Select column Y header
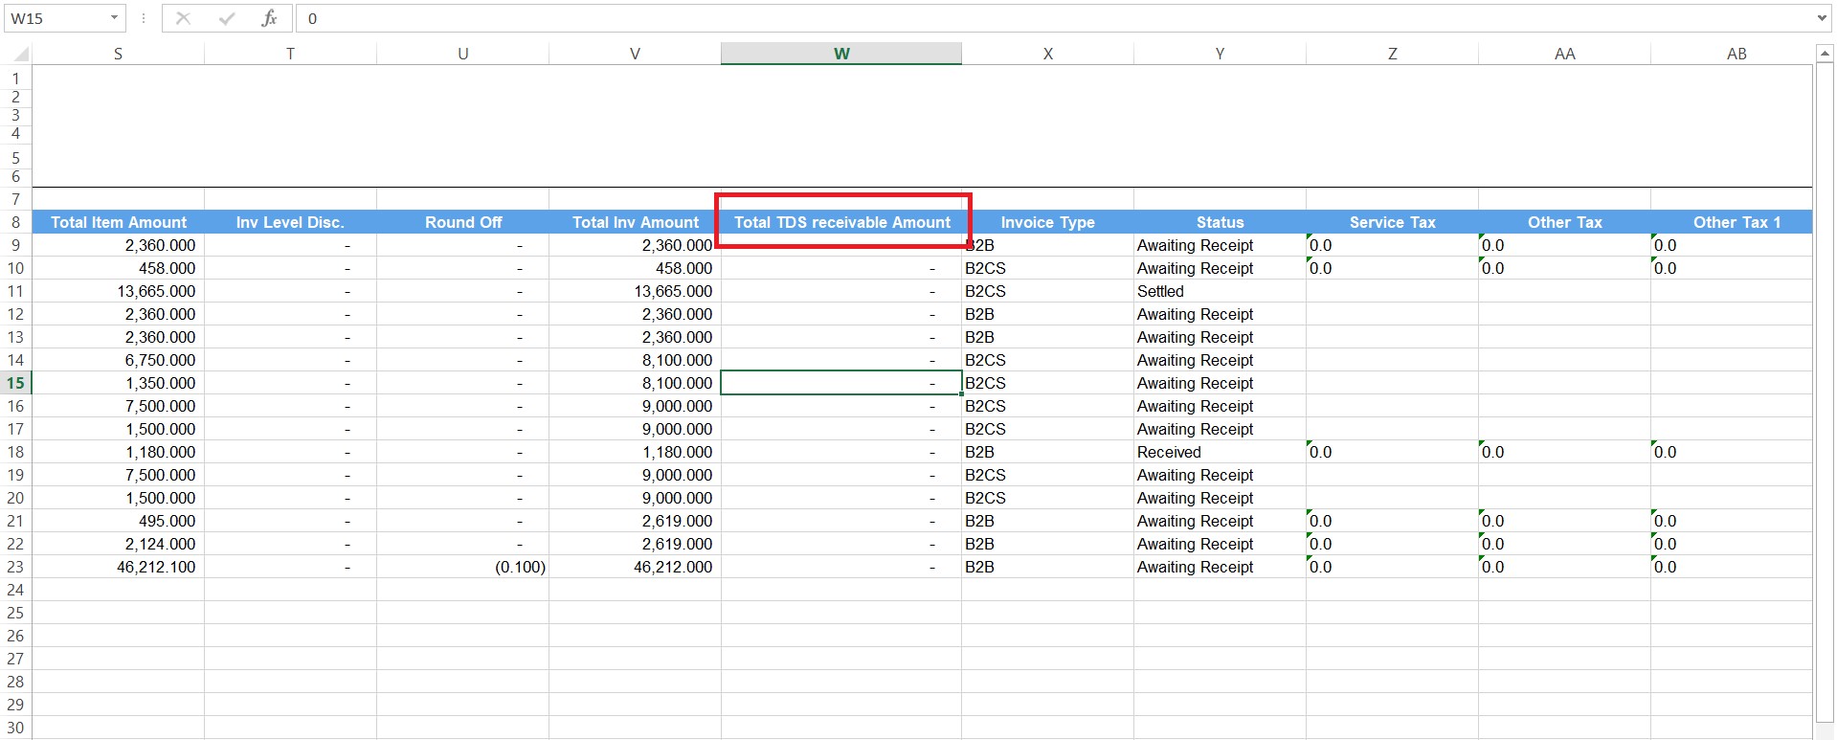Image resolution: width=1837 pixels, height=740 pixels. click(x=1220, y=54)
